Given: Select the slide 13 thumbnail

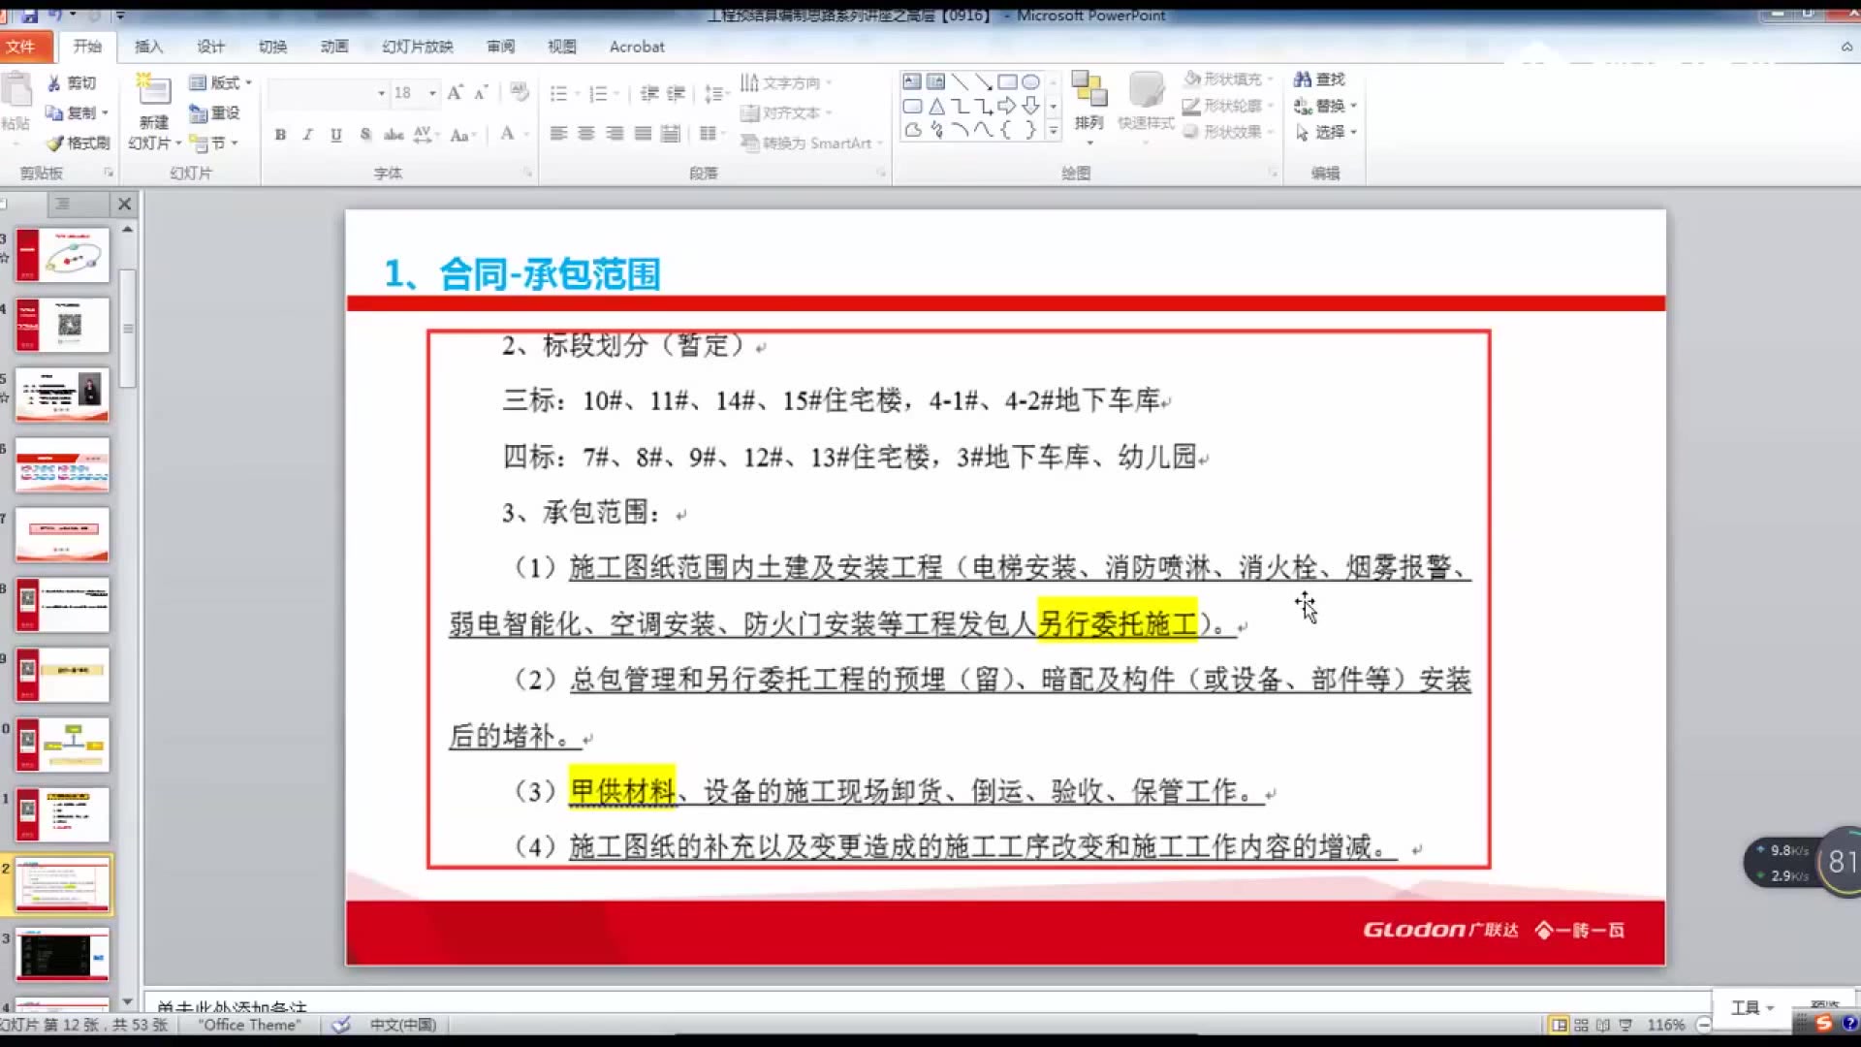Looking at the screenshot, I should (63, 954).
